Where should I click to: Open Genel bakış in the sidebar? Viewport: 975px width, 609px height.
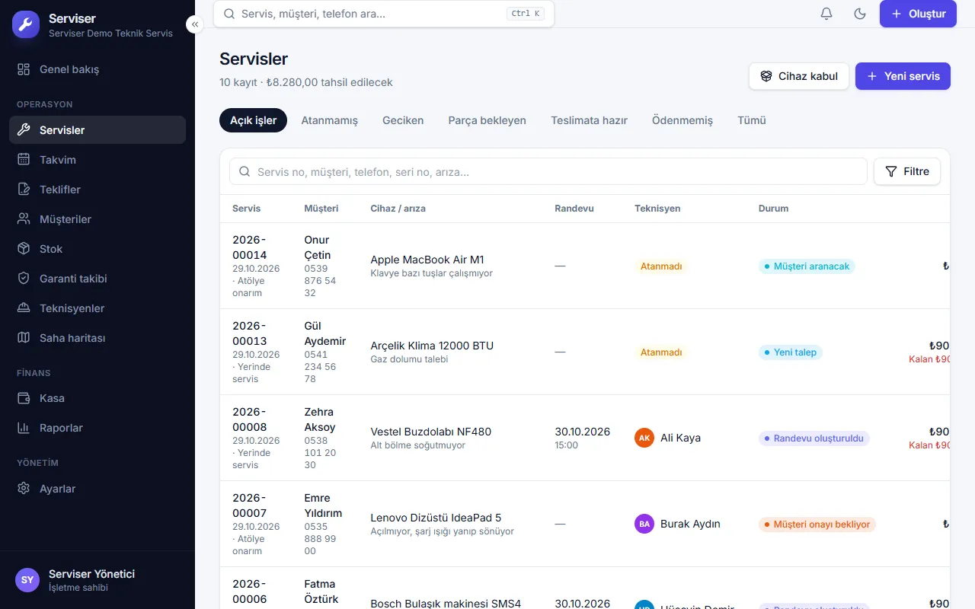point(97,69)
